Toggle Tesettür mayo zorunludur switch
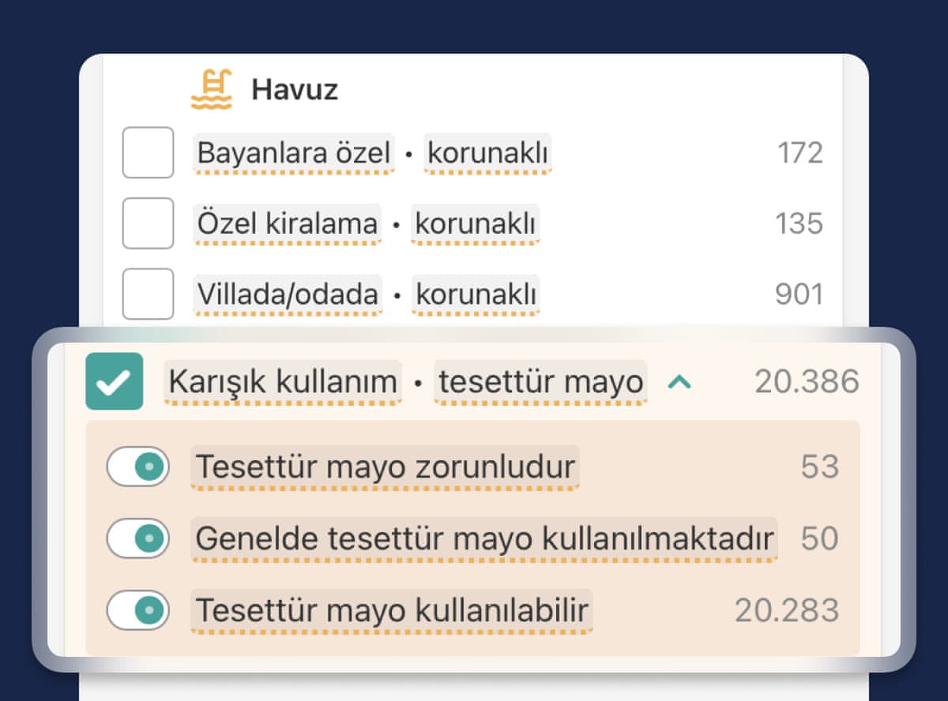The width and height of the screenshot is (948, 701). (138, 467)
